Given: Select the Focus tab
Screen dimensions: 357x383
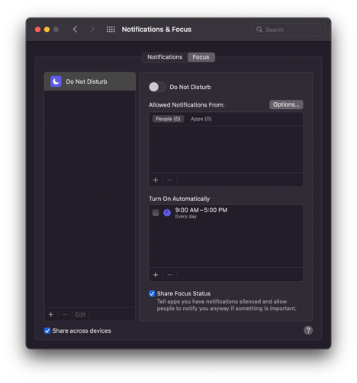Looking at the screenshot, I should point(201,57).
